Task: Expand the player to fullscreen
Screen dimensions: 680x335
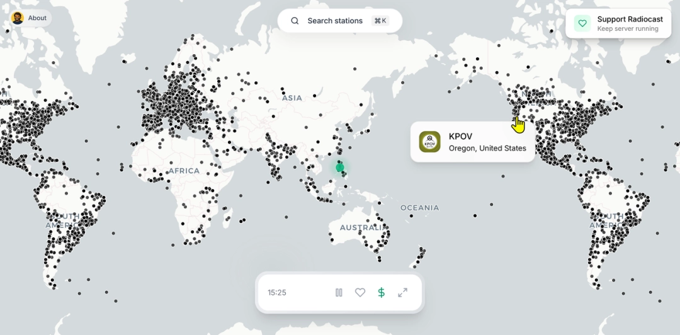Action: click(x=402, y=293)
